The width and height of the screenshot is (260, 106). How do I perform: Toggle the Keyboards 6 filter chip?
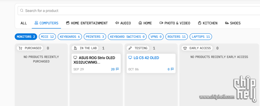pos(70,37)
